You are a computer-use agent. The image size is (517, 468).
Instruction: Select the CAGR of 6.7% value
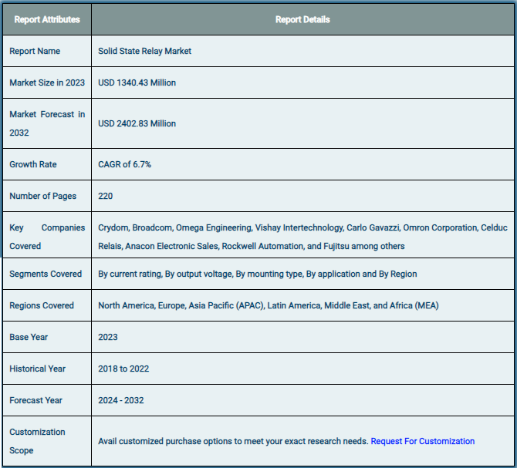pyautogui.click(x=125, y=164)
